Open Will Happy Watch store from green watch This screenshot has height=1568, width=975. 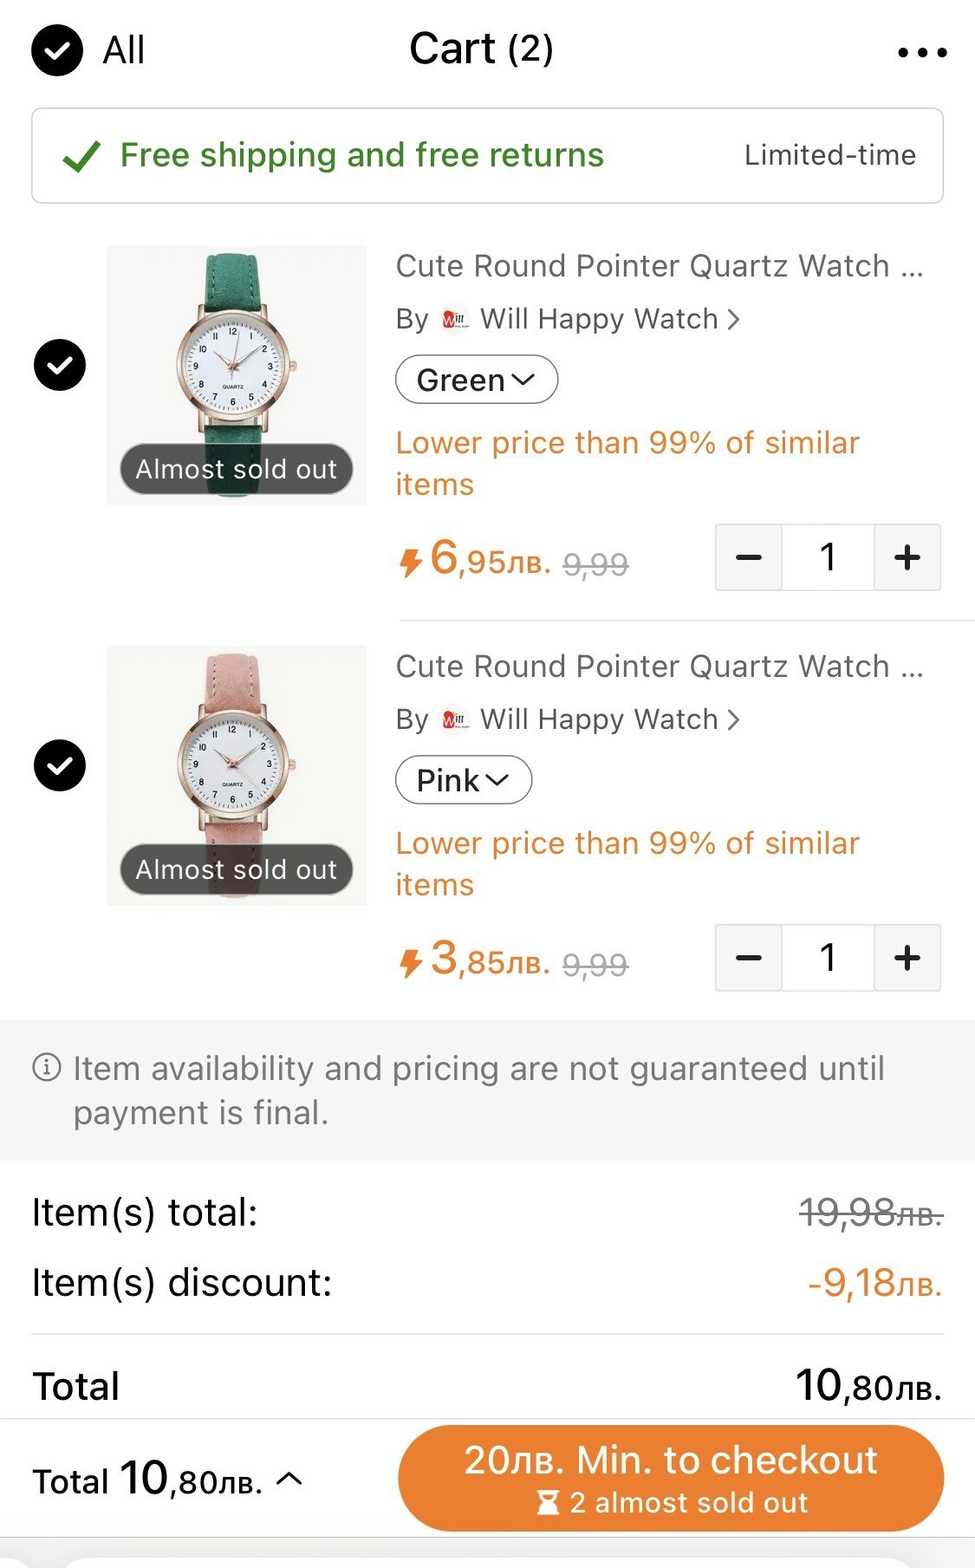click(600, 319)
